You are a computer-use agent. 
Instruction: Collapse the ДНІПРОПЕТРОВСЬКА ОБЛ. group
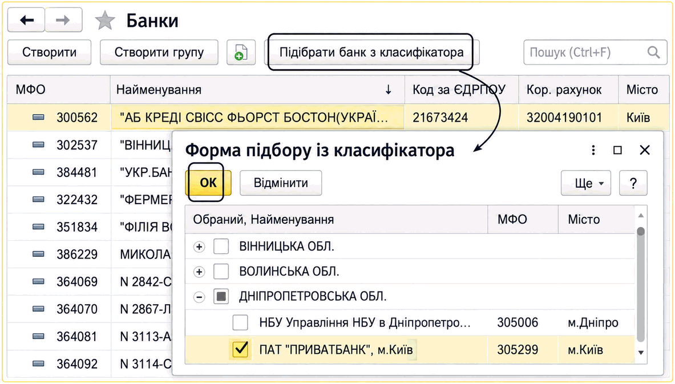199,297
